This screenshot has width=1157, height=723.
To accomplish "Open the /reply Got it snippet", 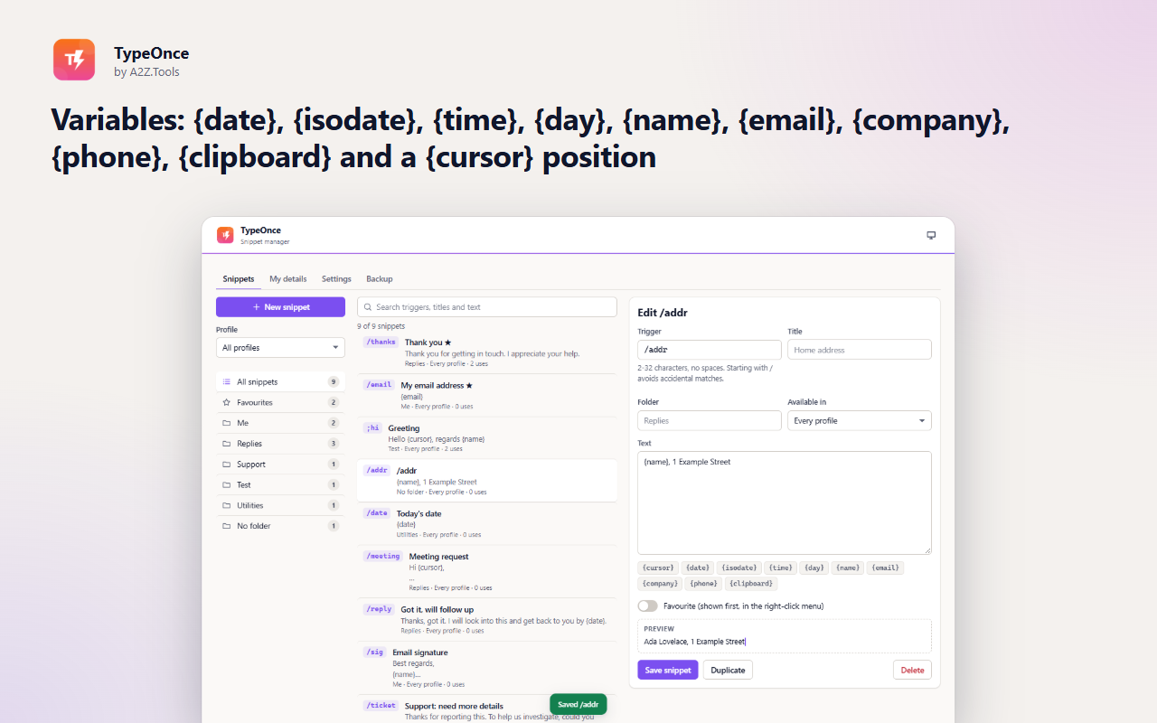I will pyautogui.click(x=487, y=619).
